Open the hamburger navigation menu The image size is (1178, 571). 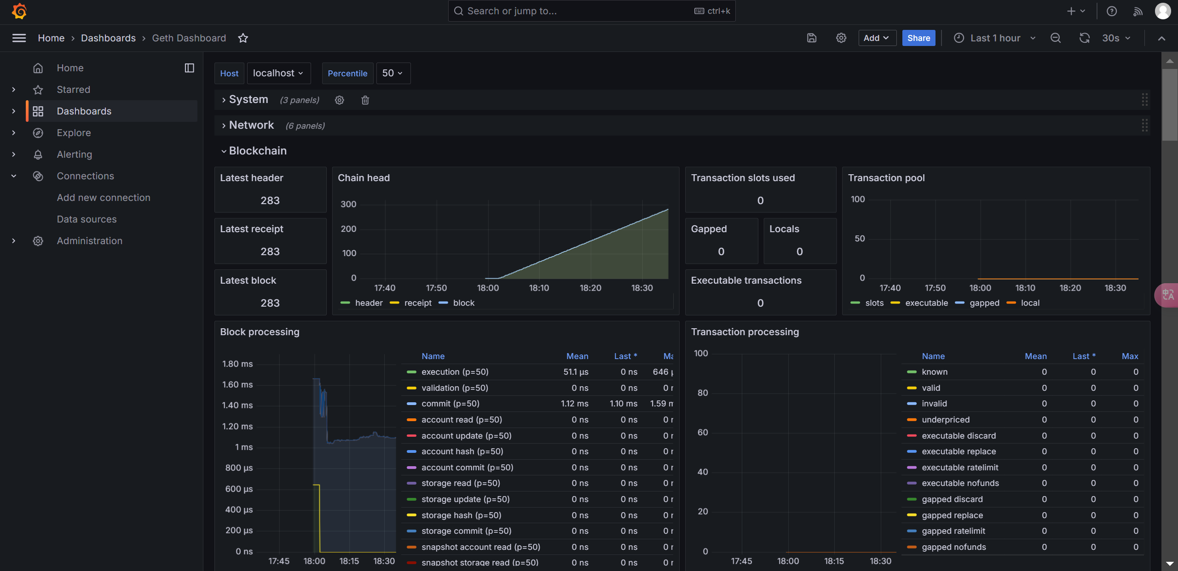(19, 38)
